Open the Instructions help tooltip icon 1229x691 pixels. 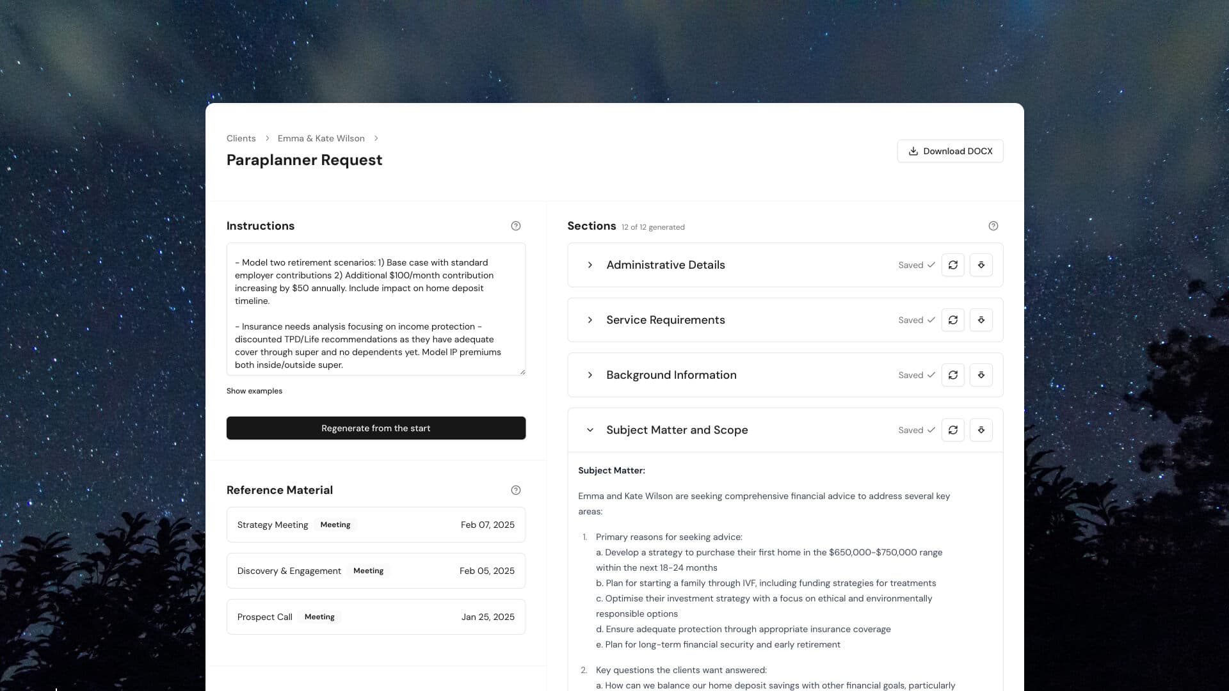[x=516, y=226]
